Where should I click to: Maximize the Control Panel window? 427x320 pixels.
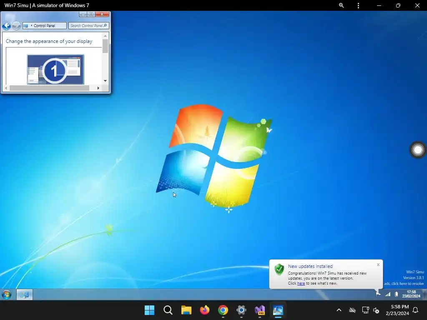click(x=91, y=14)
